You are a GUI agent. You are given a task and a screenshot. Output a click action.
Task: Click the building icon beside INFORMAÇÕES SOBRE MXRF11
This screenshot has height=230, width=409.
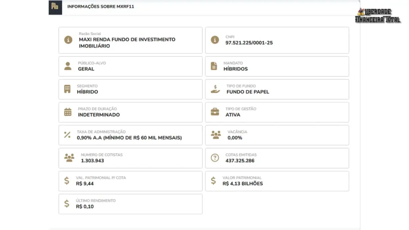click(x=55, y=6)
